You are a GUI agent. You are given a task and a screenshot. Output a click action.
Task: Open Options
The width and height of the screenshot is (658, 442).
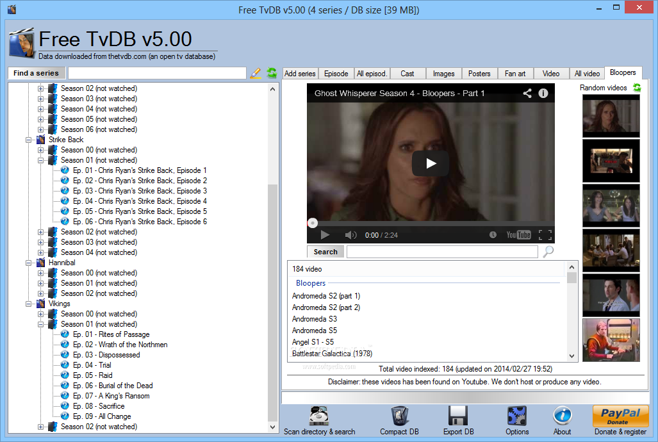[x=516, y=416]
